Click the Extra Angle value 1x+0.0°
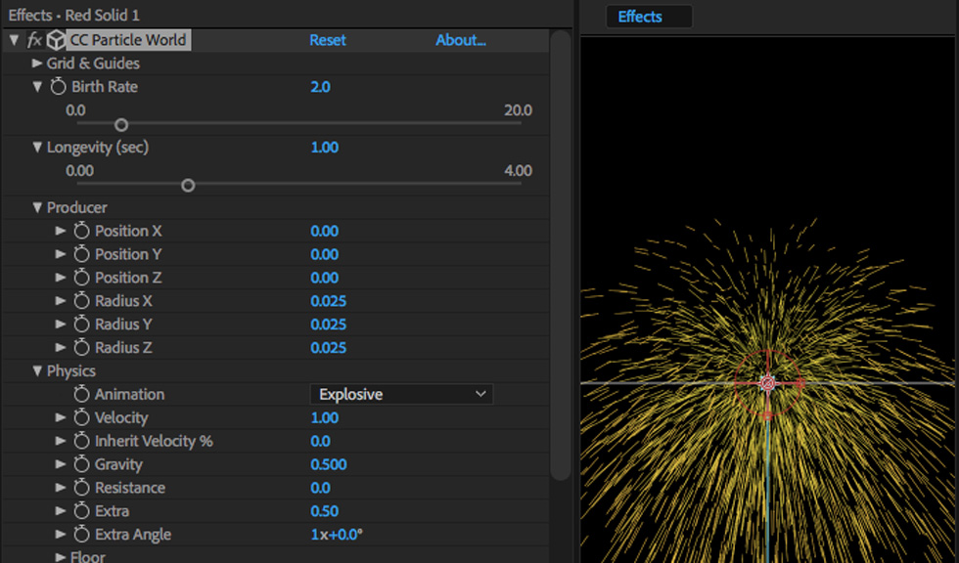Screen dimensions: 959x563 [x=337, y=535]
